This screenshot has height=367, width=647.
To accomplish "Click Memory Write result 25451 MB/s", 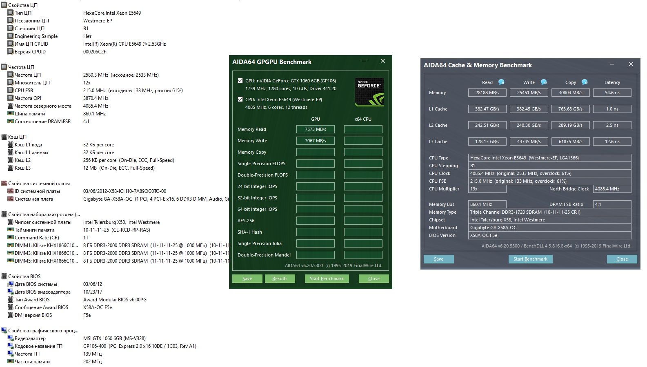I will pos(529,93).
